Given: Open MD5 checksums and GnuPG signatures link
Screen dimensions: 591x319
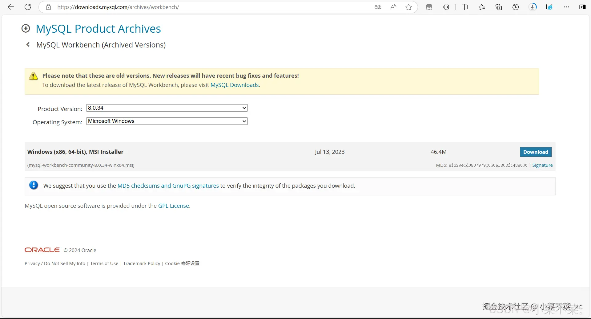Looking at the screenshot, I should click(168, 186).
